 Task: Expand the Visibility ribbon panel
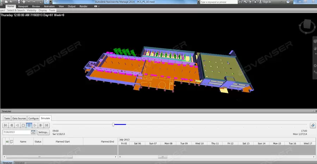click(x=32, y=10)
